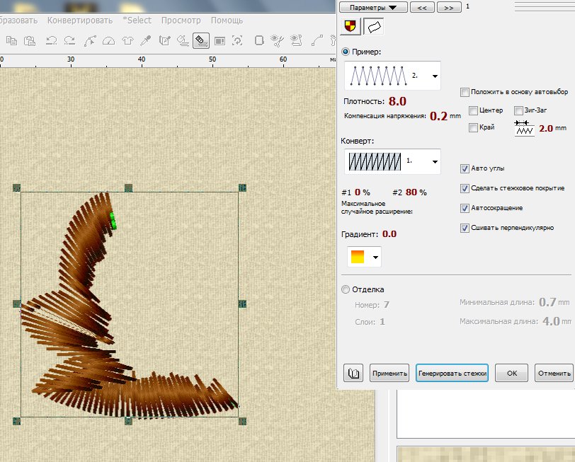Click the paste clipboard icon
The height and width of the screenshot is (462, 575).
click(30, 40)
